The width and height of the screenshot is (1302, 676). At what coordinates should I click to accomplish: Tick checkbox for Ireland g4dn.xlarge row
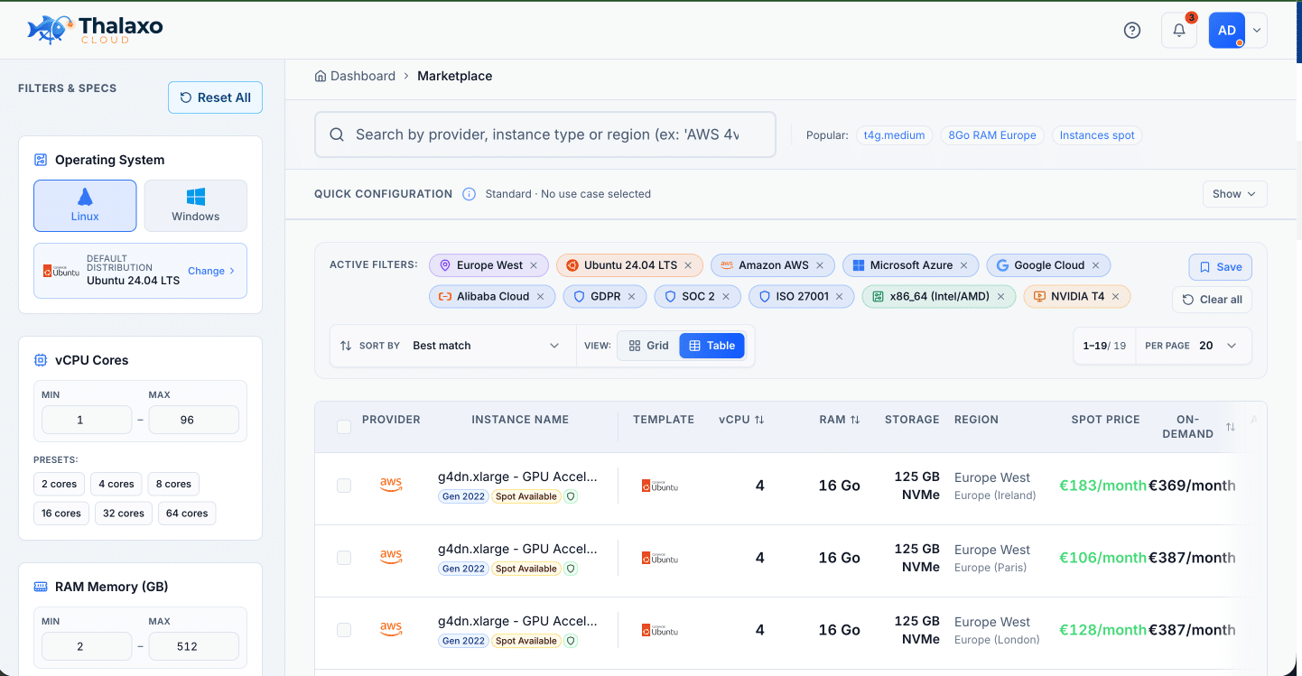point(344,486)
